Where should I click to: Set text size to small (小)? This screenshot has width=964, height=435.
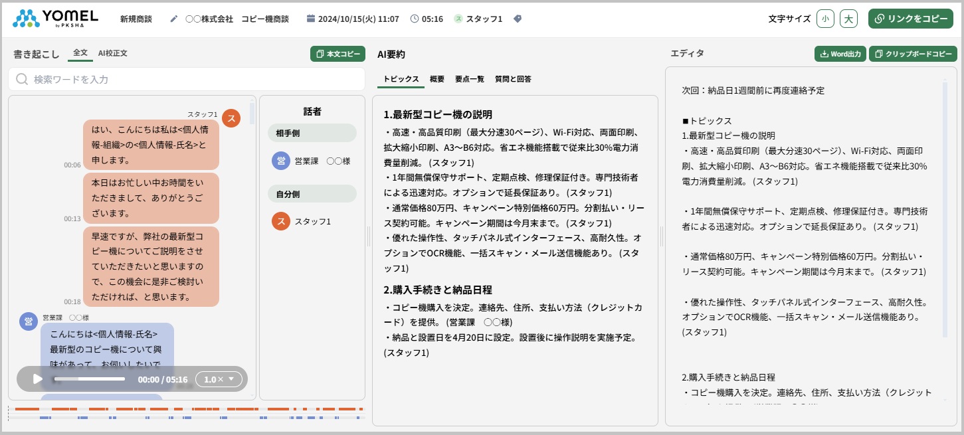(825, 19)
